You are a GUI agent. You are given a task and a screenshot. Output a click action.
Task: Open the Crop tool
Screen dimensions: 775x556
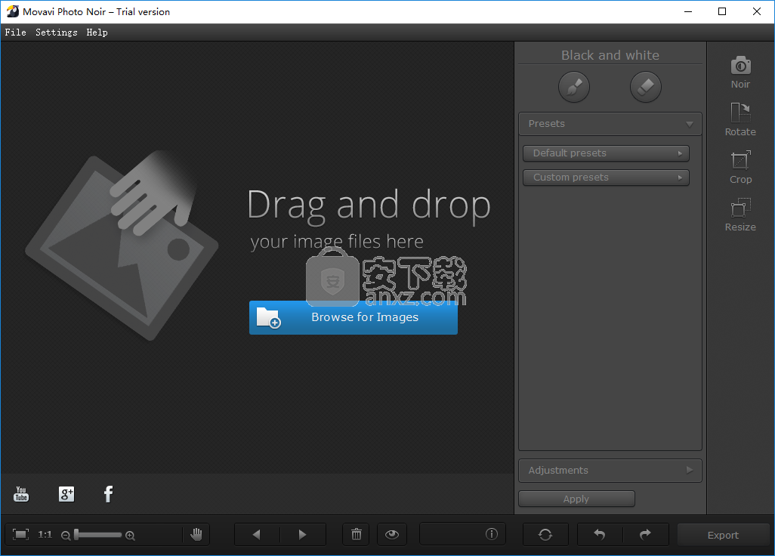[740, 168]
